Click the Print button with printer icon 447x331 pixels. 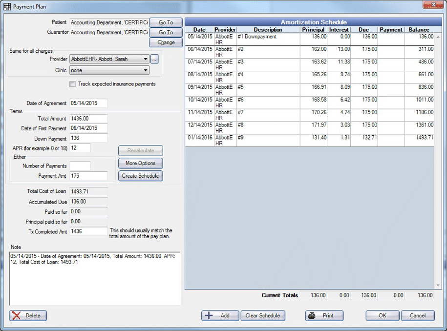coord(324,315)
